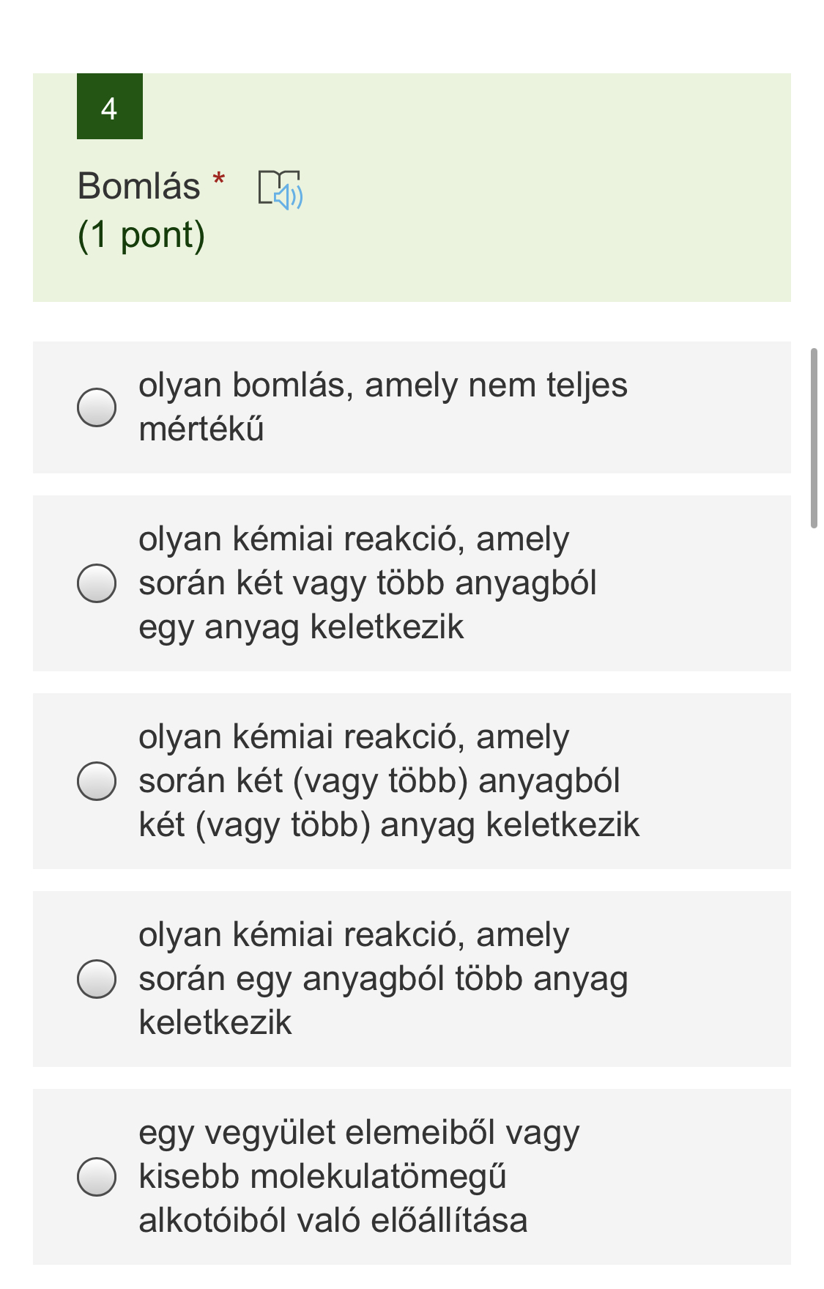This screenshot has height=1289, width=824.
Task: Click the red required asterisk next to Bomlás
Action: (218, 179)
